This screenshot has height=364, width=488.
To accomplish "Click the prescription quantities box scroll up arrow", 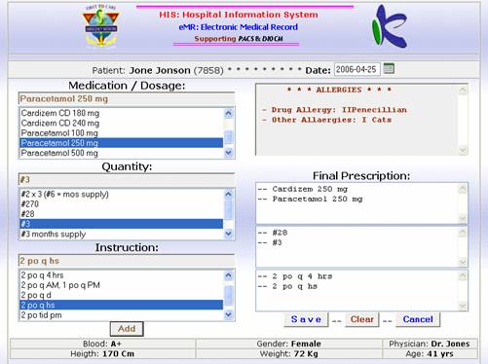I will point(463,233).
